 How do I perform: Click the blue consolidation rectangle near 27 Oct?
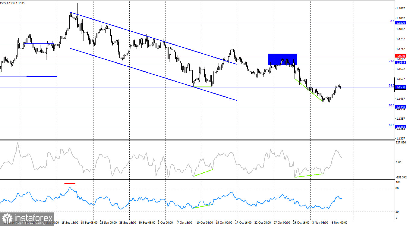282,59
